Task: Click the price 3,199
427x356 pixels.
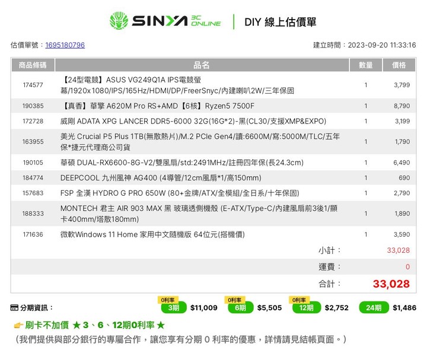Action: 402,121
